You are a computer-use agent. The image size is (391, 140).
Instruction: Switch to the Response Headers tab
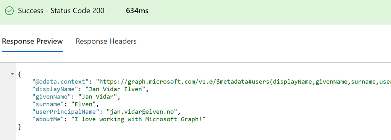click(x=106, y=41)
